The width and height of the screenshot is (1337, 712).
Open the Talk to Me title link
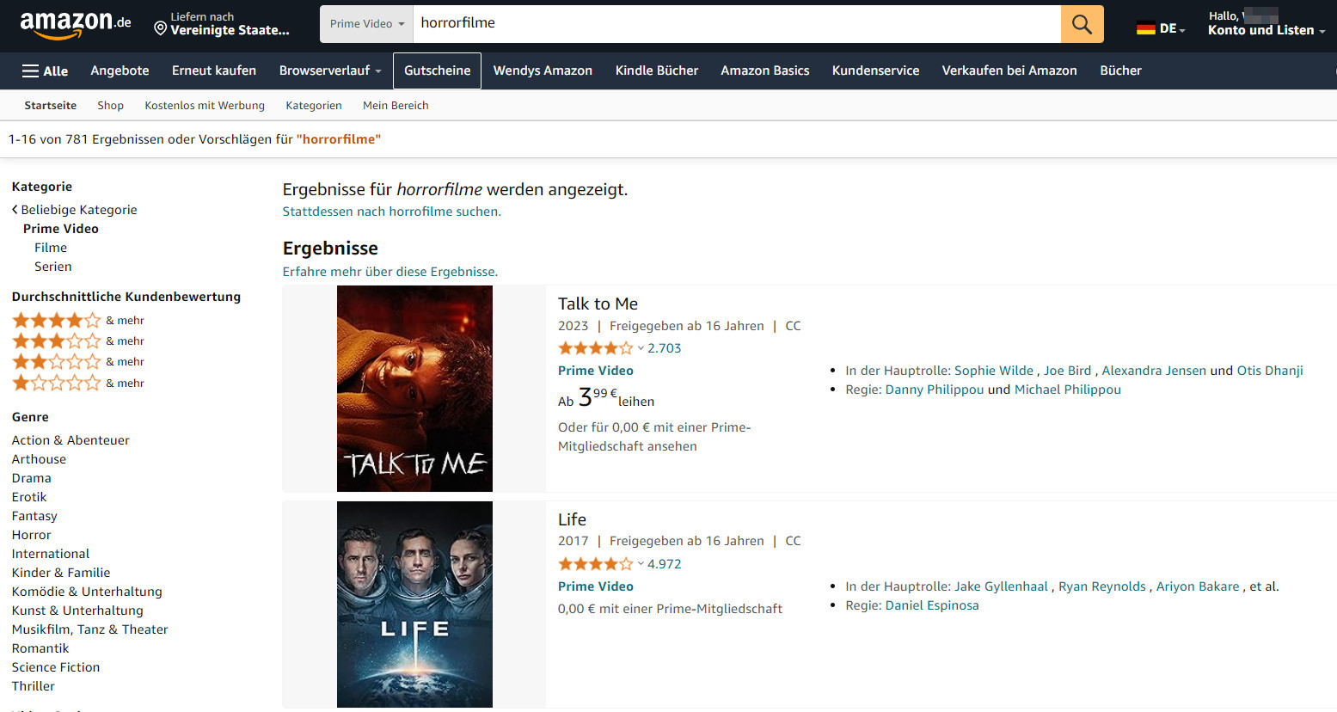click(598, 304)
